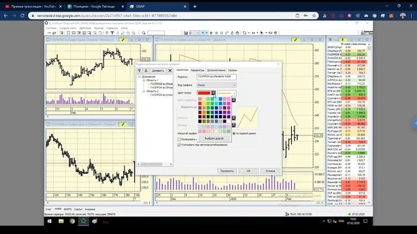Open dropdown arrow next to Aa text tool
This screenshot has height=234, width=417.
click(x=257, y=33)
